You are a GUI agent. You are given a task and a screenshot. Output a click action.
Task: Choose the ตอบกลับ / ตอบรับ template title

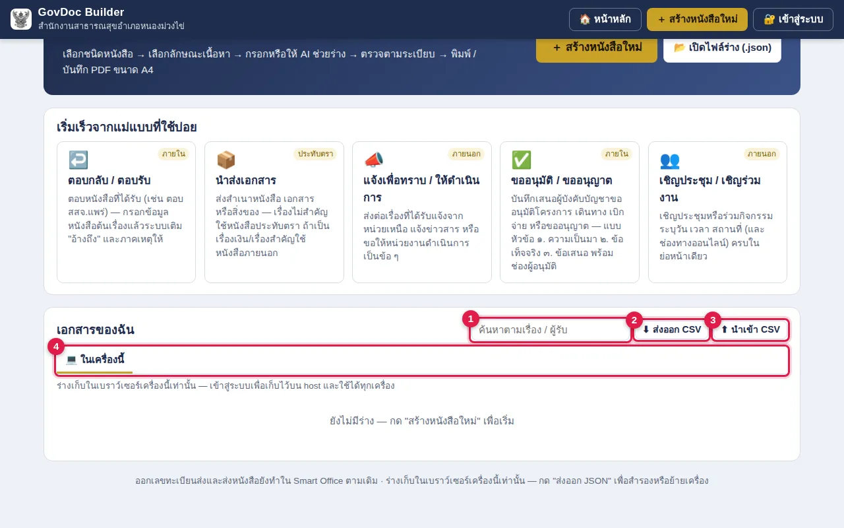pos(109,180)
